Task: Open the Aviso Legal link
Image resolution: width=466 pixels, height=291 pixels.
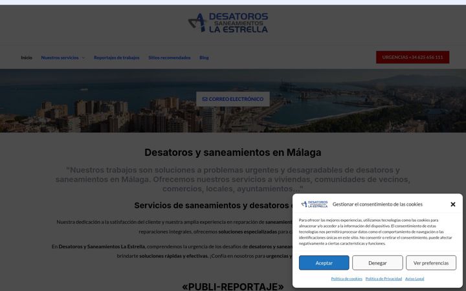Action: tap(415, 279)
